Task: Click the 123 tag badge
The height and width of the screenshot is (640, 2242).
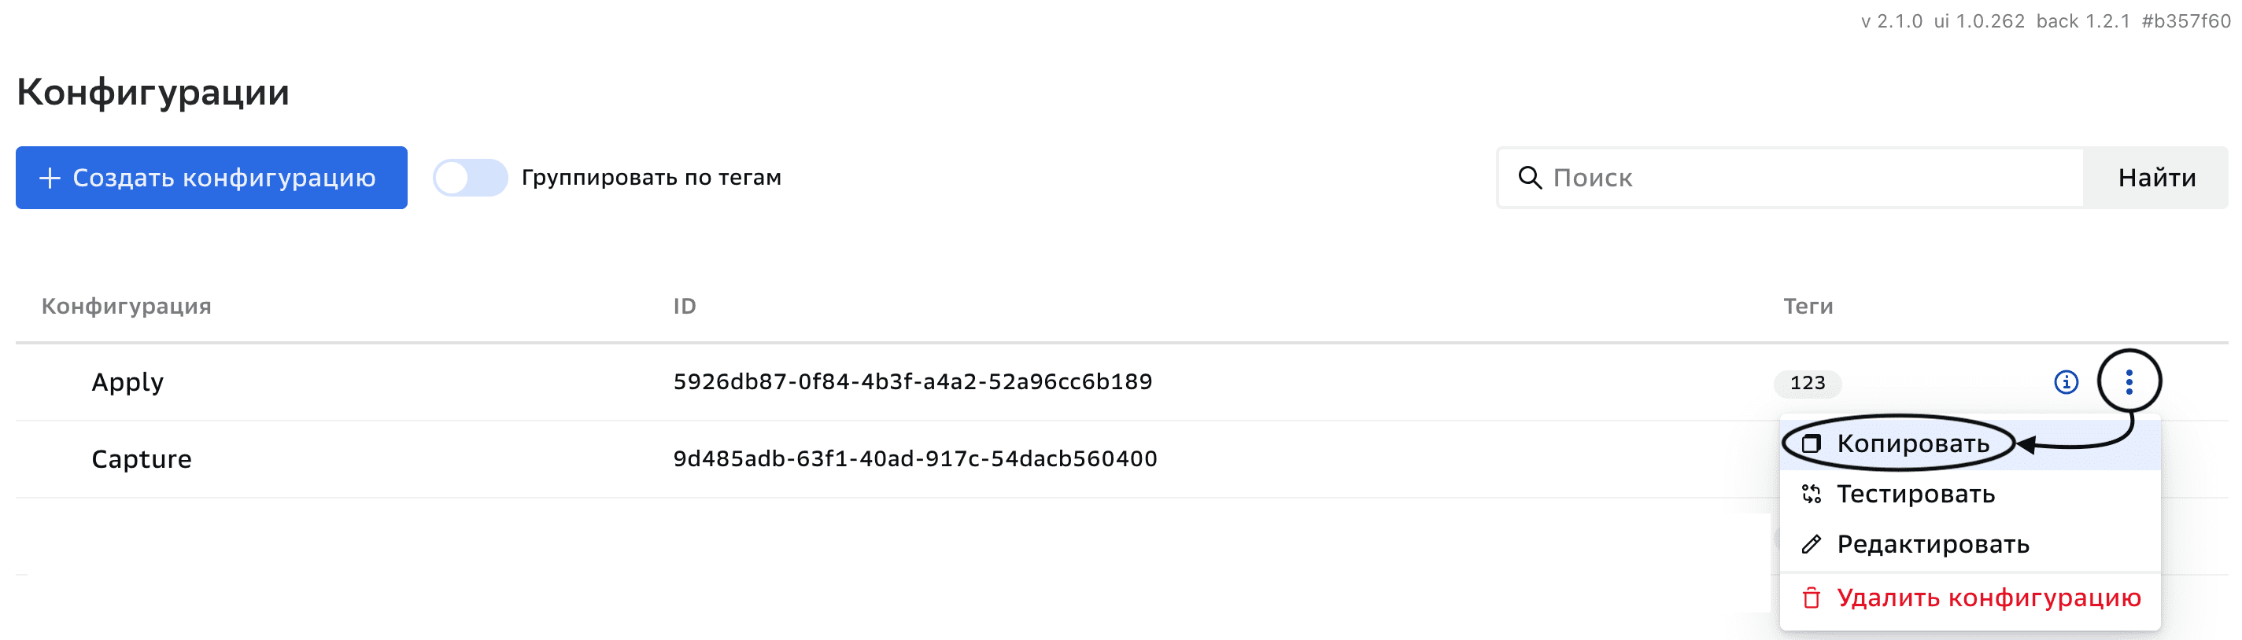Action: [x=1807, y=383]
